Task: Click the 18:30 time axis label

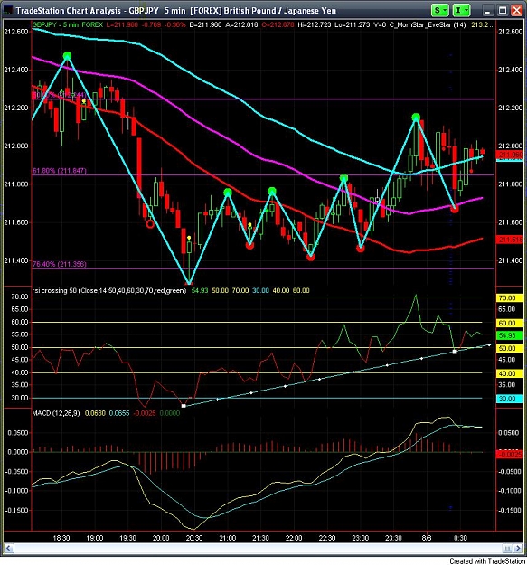Action: click(x=61, y=538)
